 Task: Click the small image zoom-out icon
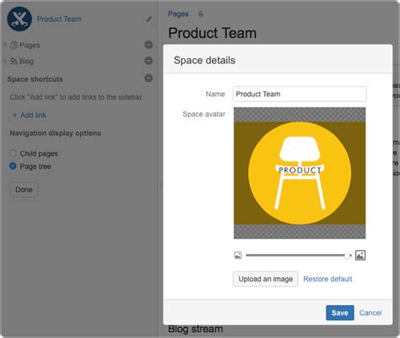(238, 255)
